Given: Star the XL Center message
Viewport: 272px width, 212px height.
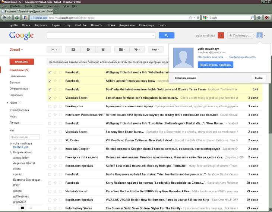Looking at the screenshot, I should pos(55,140).
